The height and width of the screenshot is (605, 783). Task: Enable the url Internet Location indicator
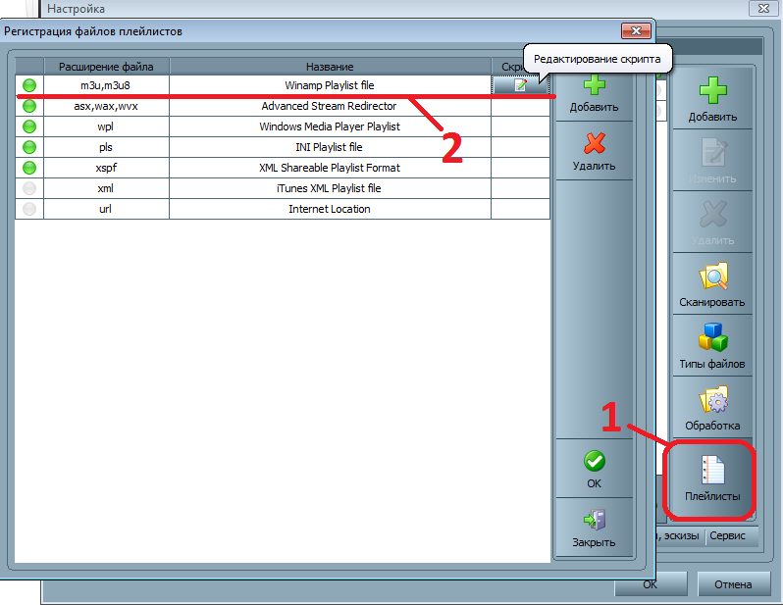[29, 209]
